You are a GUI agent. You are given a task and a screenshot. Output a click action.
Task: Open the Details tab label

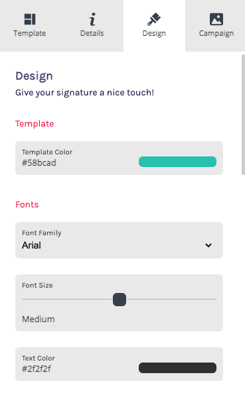(92, 33)
